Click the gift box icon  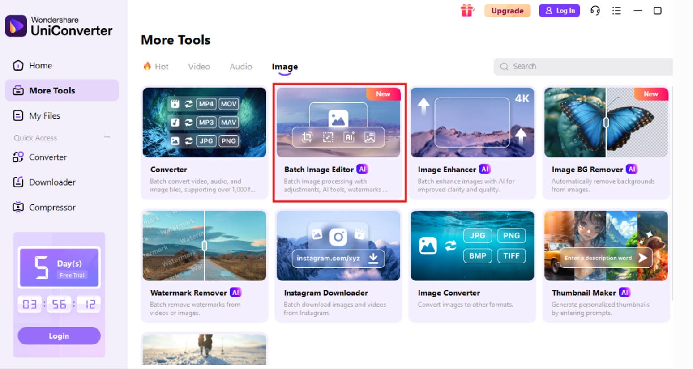[x=467, y=10]
